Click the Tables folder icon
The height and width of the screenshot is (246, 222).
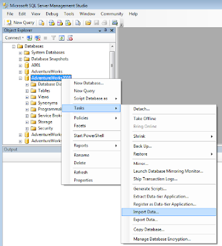coord(33,90)
